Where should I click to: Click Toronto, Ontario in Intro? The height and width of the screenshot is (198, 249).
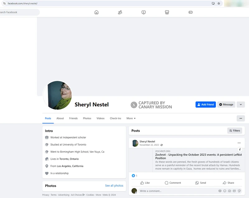point(69,159)
